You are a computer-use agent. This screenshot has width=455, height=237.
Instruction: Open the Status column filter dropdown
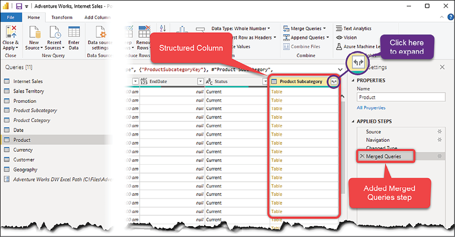(265, 82)
